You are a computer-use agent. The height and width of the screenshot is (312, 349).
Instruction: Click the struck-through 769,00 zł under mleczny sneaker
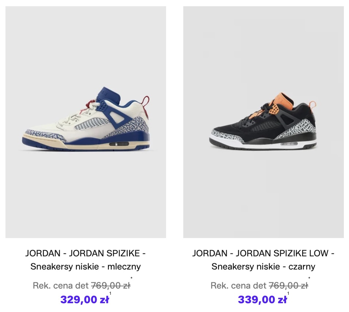(111, 286)
